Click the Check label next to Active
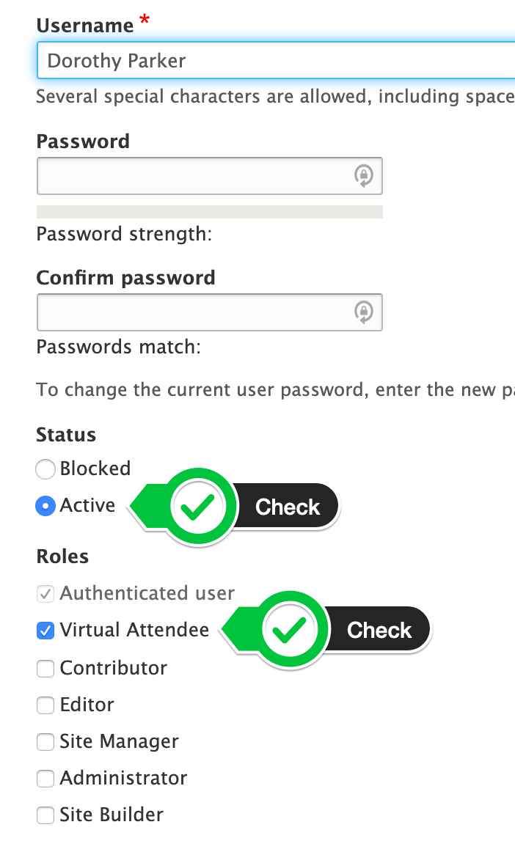 coord(288,507)
